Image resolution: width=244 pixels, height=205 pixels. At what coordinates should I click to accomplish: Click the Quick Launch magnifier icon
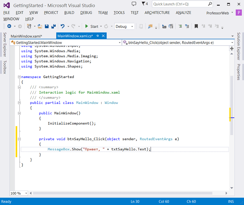(210, 4)
